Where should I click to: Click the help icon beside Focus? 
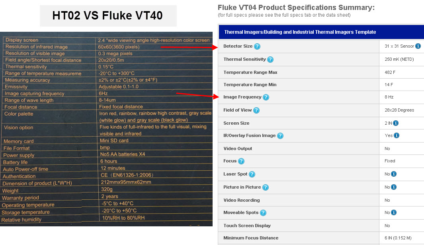(241, 161)
